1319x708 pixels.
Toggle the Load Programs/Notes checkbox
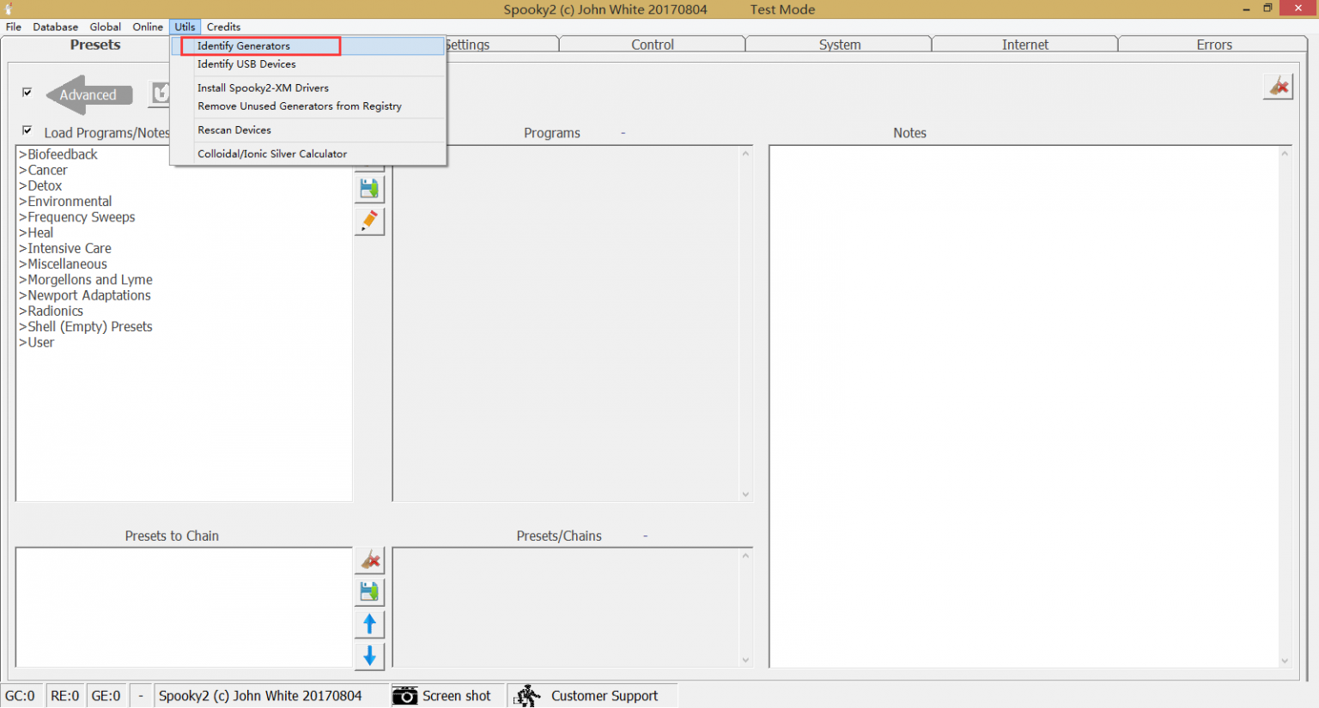pos(27,130)
